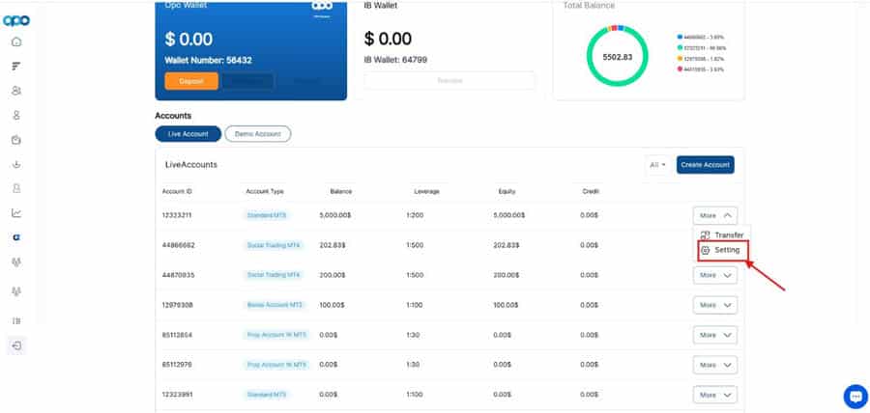Click the orange Deposit button

click(191, 81)
